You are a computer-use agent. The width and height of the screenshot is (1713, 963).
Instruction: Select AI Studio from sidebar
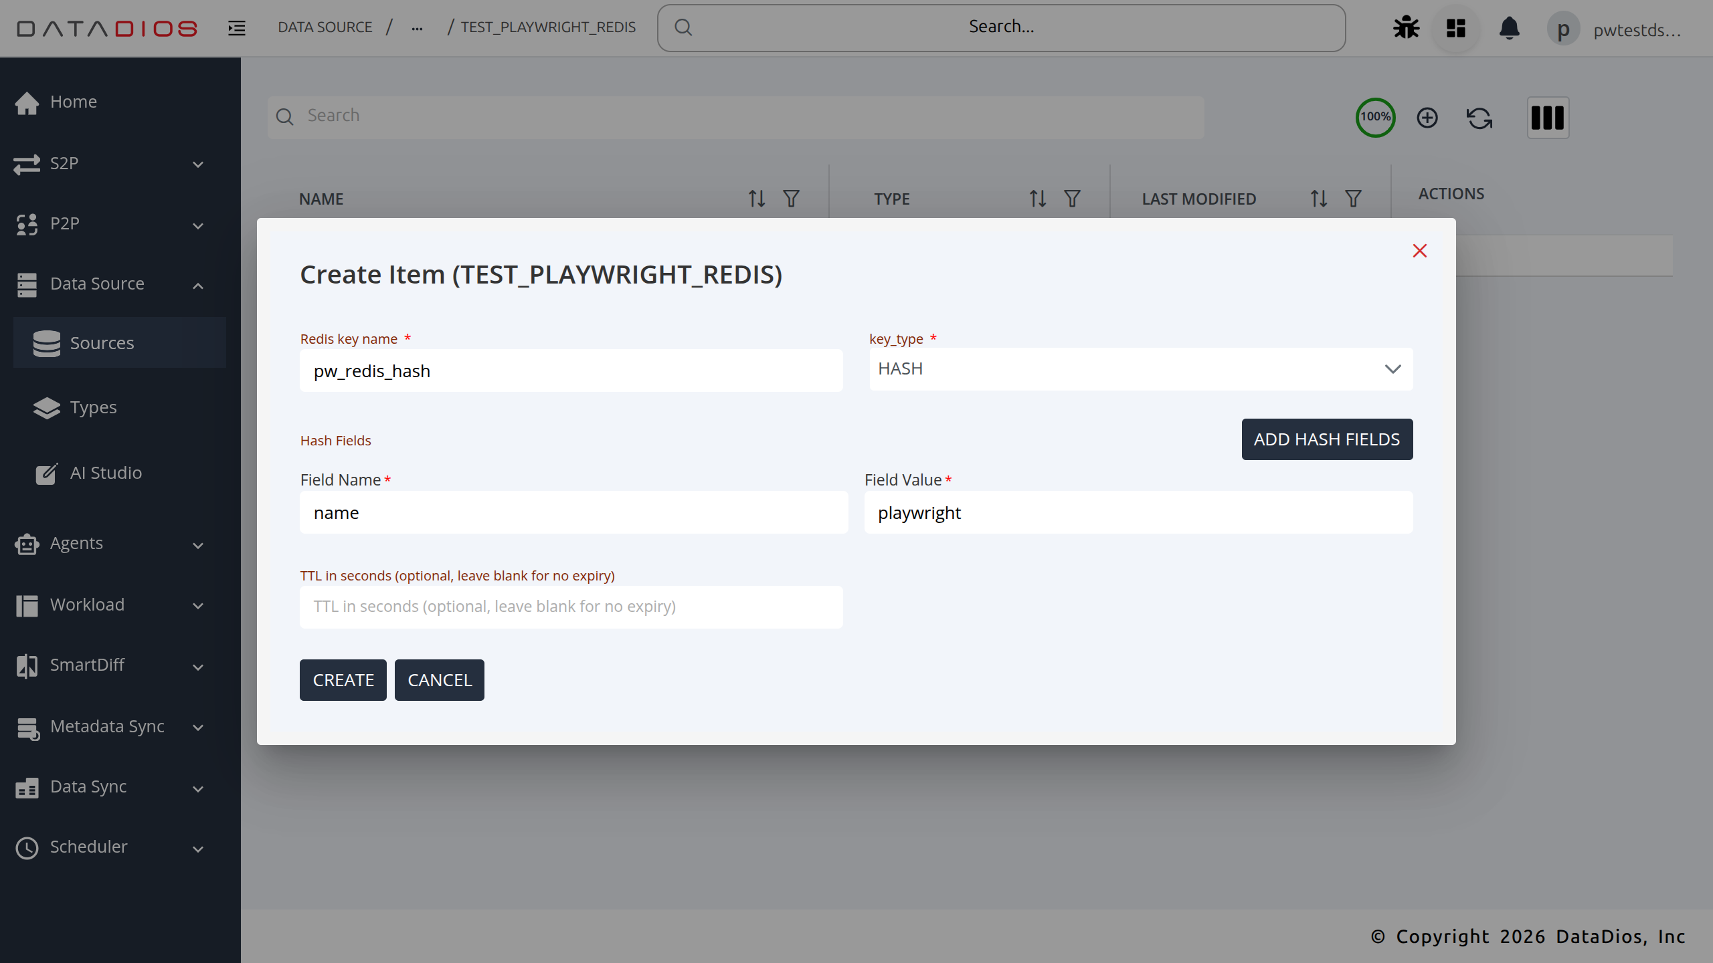pos(106,473)
